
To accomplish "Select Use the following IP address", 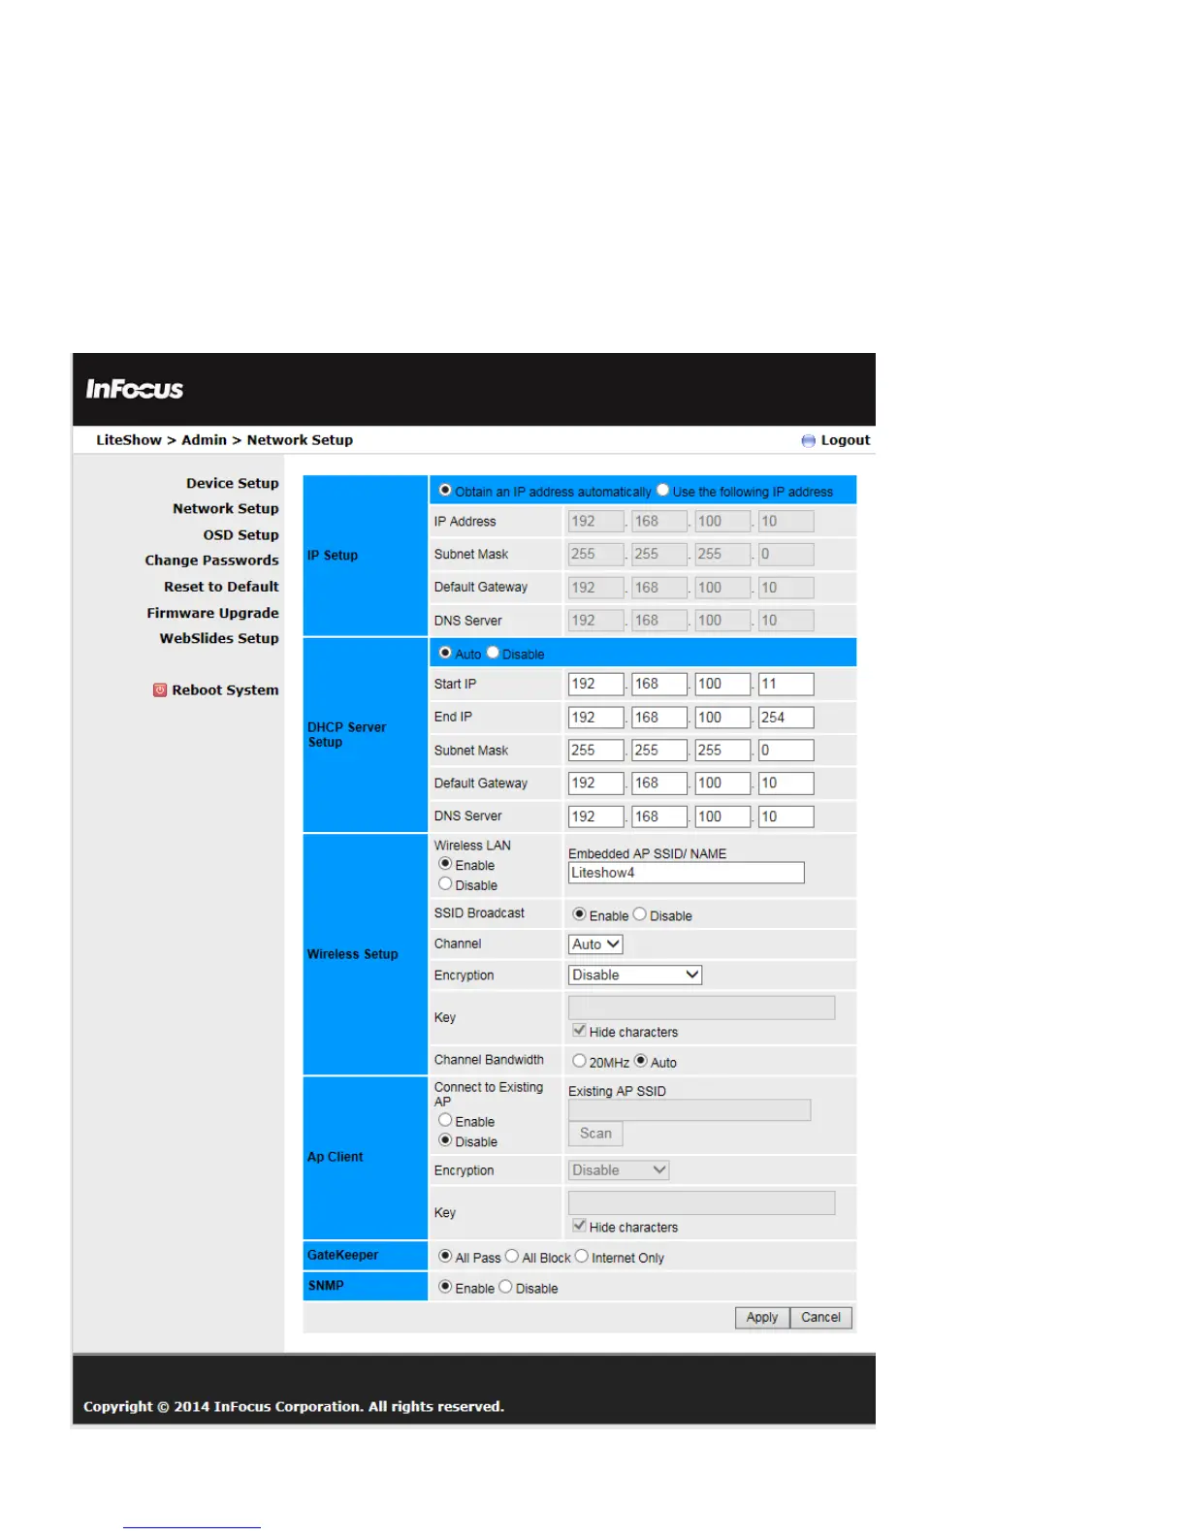I will tap(662, 491).
